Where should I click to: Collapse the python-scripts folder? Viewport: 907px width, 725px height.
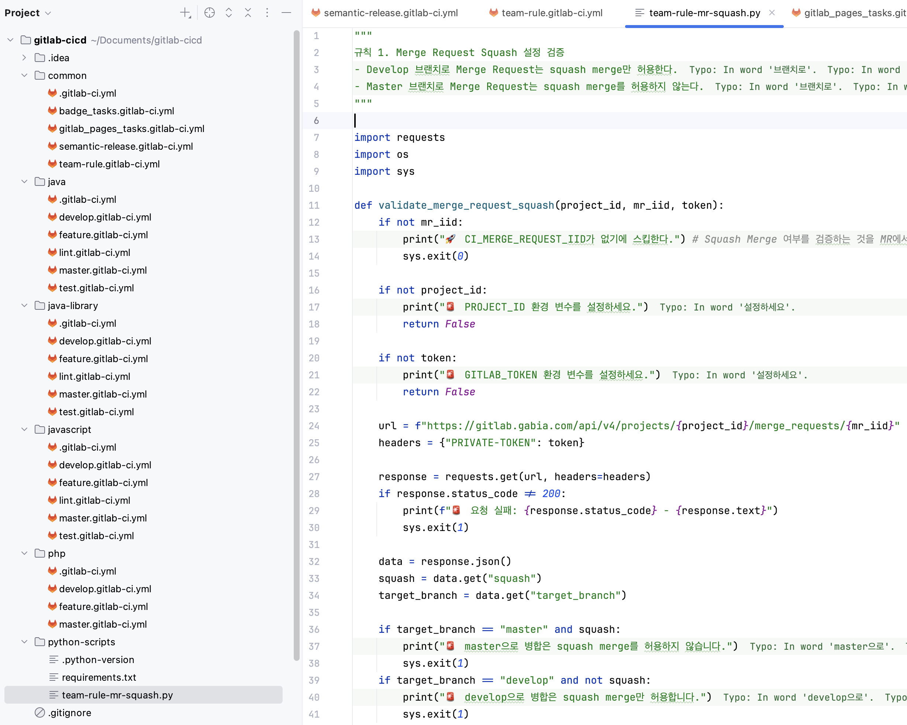click(x=24, y=641)
